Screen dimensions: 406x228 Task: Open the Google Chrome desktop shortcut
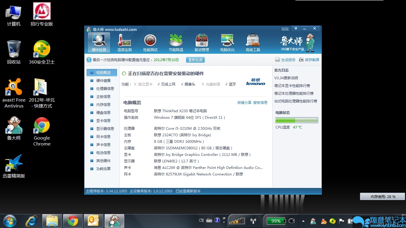click(42, 132)
